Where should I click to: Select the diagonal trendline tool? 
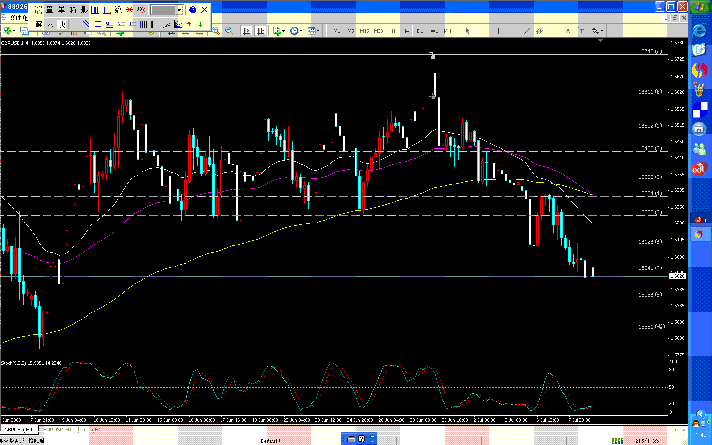[x=526, y=31]
